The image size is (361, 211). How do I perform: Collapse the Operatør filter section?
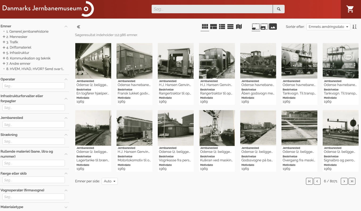(x=66, y=79)
